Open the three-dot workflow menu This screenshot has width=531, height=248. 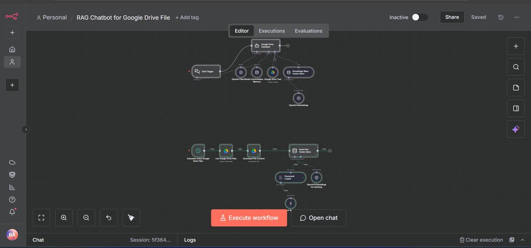click(516, 17)
